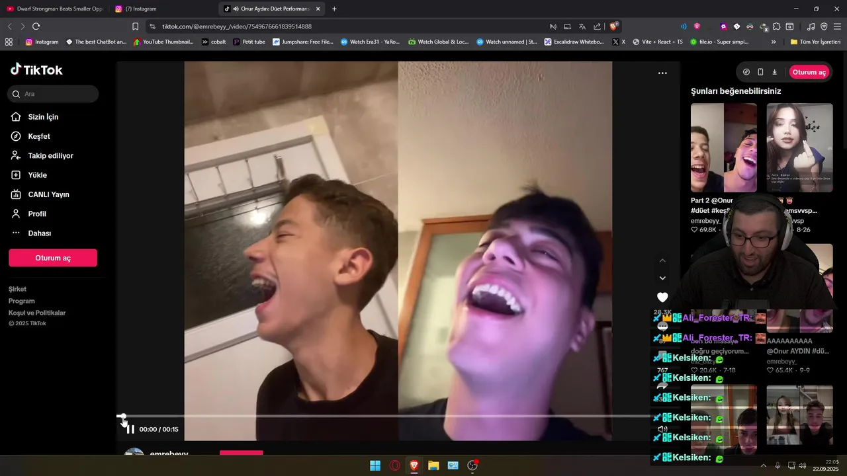The image size is (847, 476).
Task: Open the apps grid icon in bookmarks bar
Action: click(x=9, y=42)
